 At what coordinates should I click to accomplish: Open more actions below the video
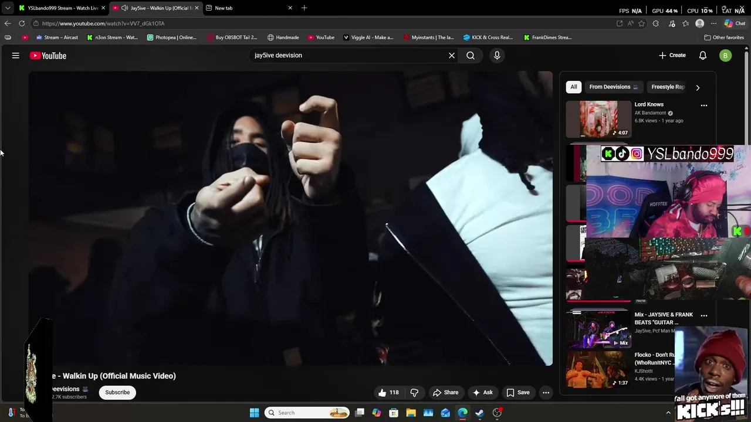(x=546, y=393)
